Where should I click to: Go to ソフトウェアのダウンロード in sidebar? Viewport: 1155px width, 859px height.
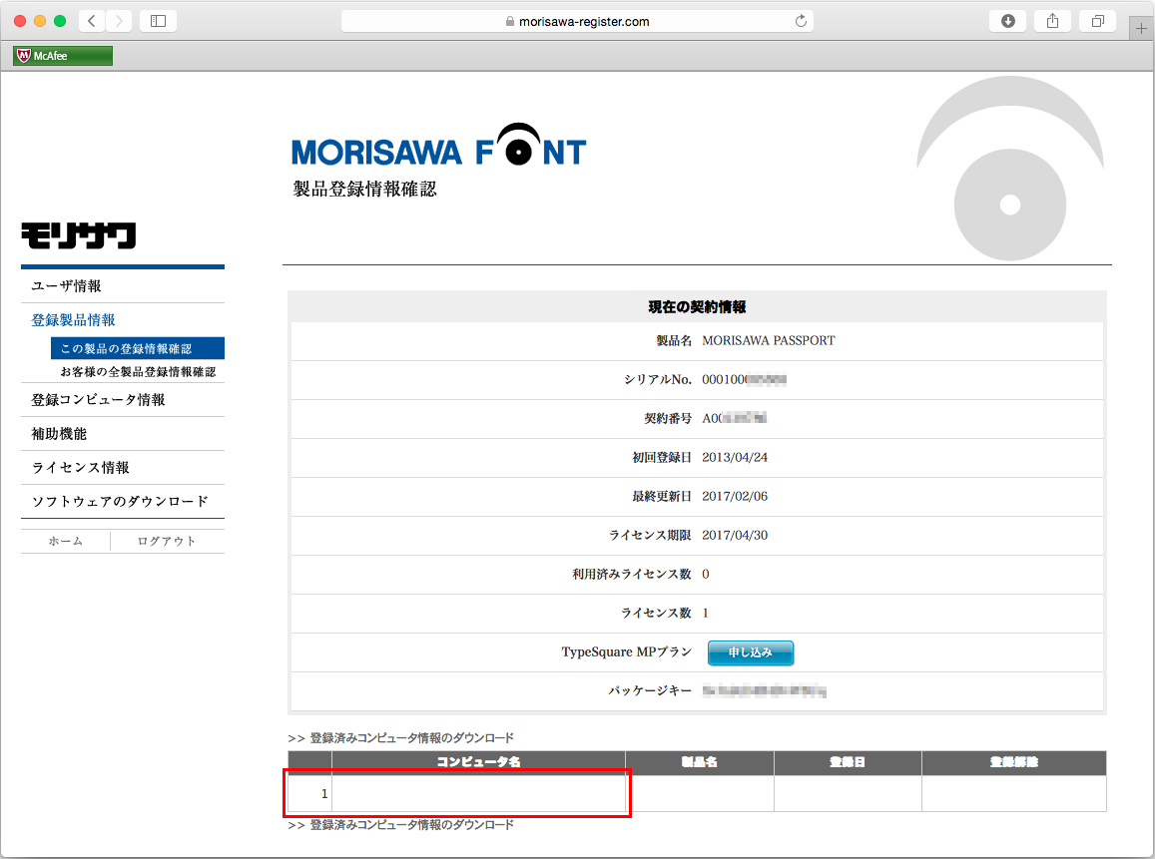[x=120, y=501]
